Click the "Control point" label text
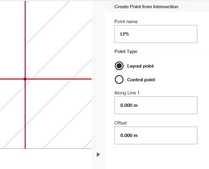 pos(141,80)
